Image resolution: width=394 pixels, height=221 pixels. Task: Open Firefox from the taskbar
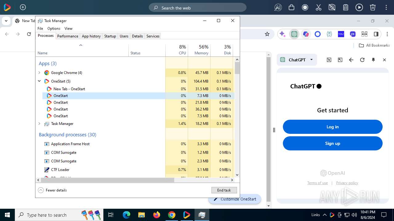pos(157,215)
